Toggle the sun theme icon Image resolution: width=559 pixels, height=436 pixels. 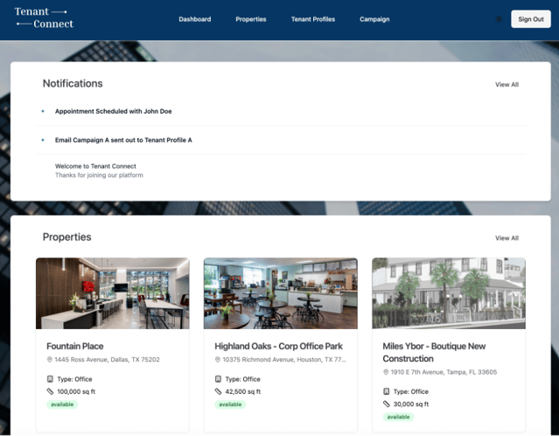click(x=499, y=19)
